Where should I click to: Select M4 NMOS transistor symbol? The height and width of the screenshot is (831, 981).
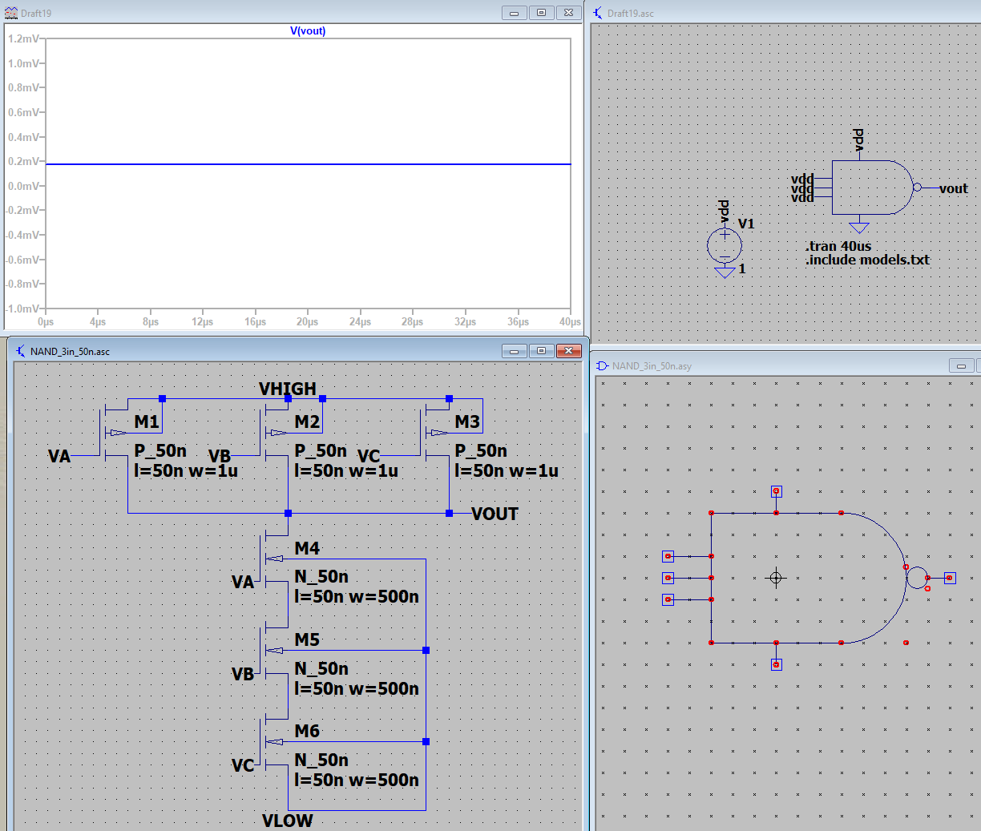pyautogui.click(x=274, y=559)
